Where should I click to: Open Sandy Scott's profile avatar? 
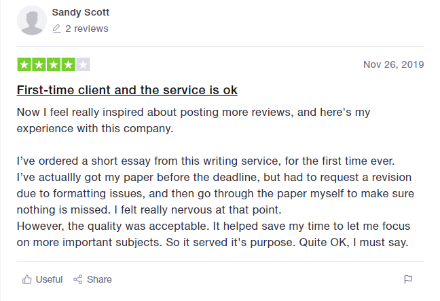pos(32,20)
